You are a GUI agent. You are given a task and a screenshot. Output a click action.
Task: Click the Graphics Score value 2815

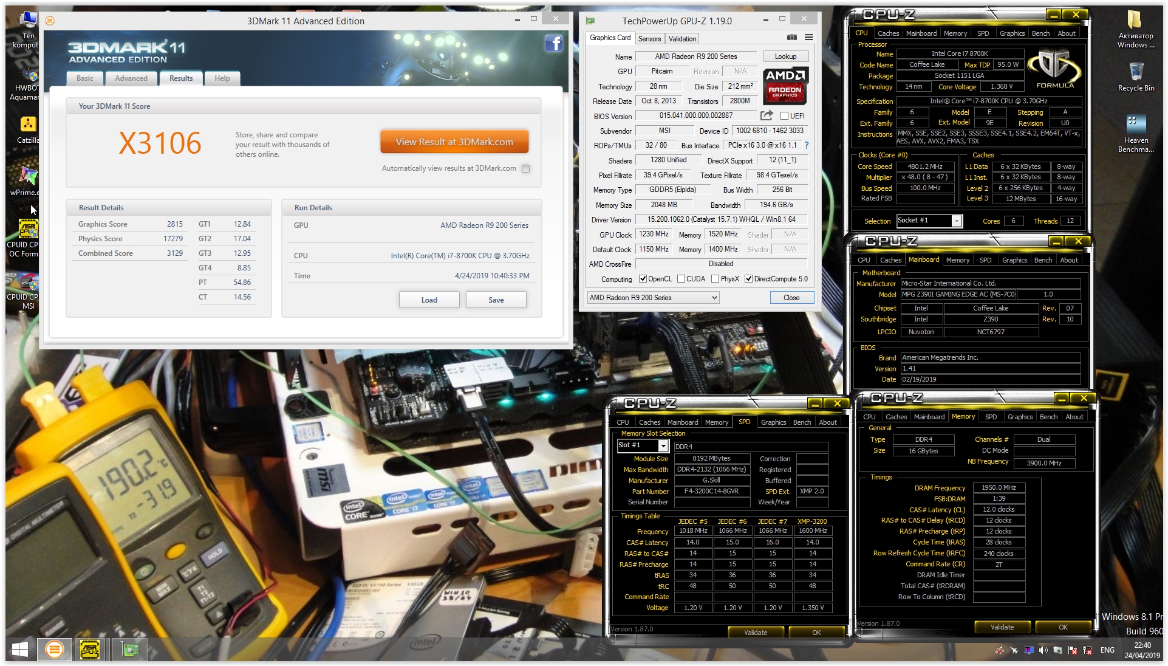[x=175, y=224]
